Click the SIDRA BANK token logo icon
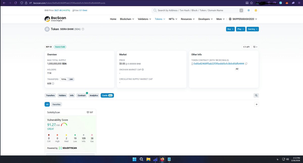Viewport: 303px width, 163px height. pyautogui.click(x=47, y=29)
